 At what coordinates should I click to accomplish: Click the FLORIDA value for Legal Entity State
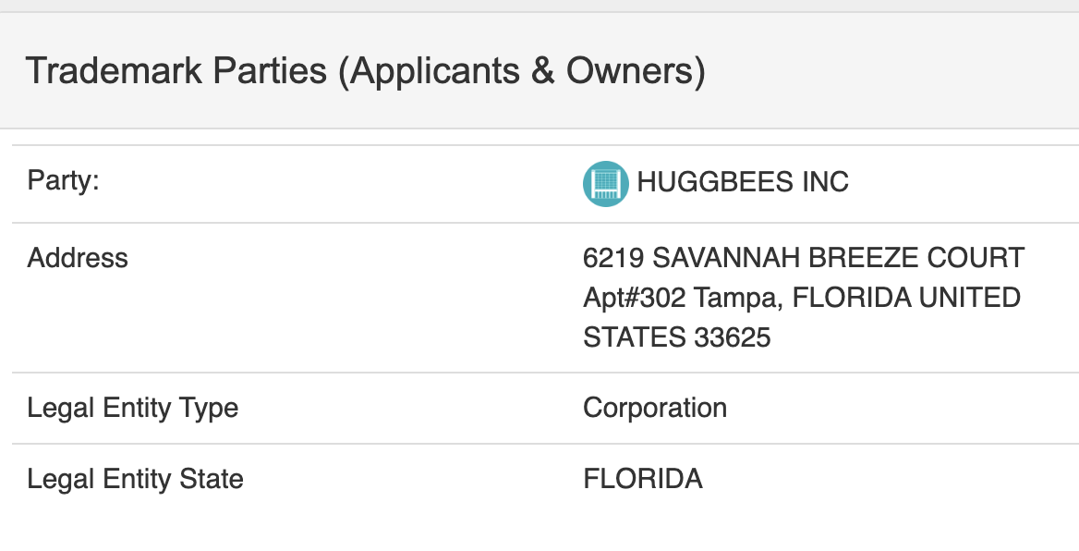point(642,479)
